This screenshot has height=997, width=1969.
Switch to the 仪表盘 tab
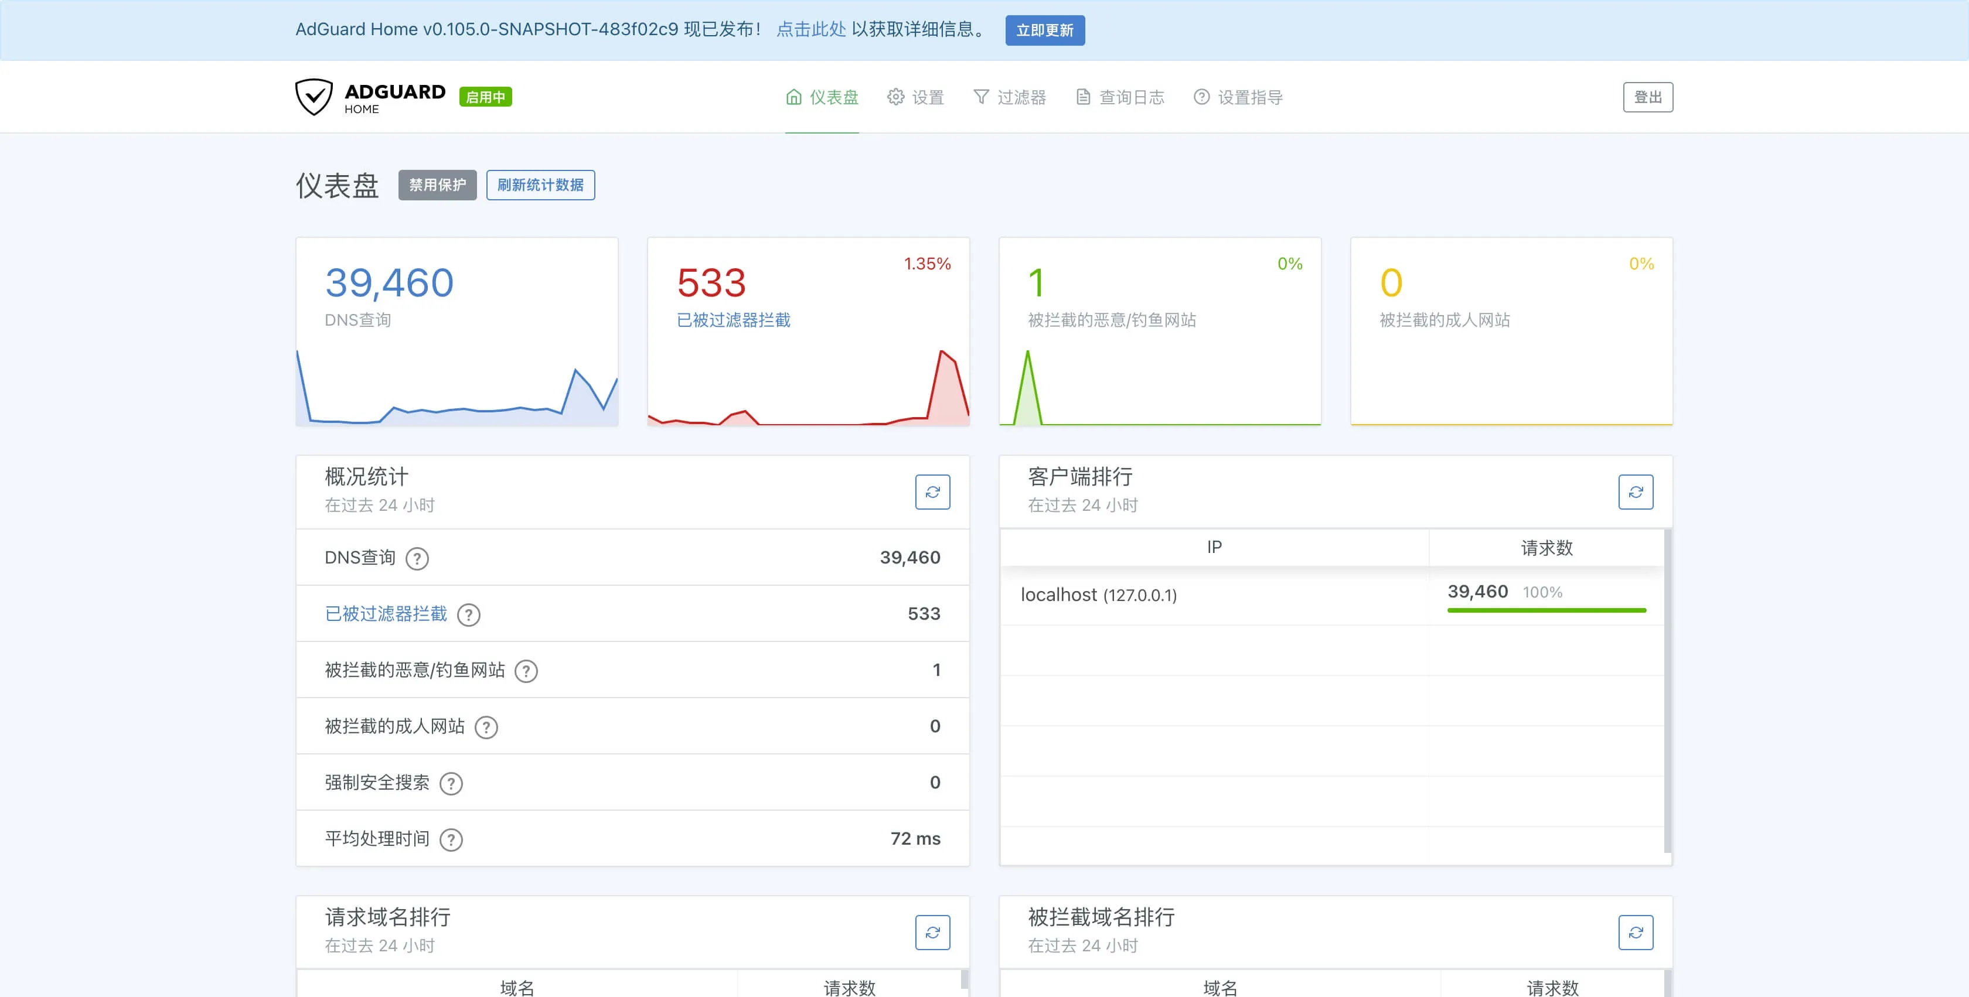tap(822, 97)
